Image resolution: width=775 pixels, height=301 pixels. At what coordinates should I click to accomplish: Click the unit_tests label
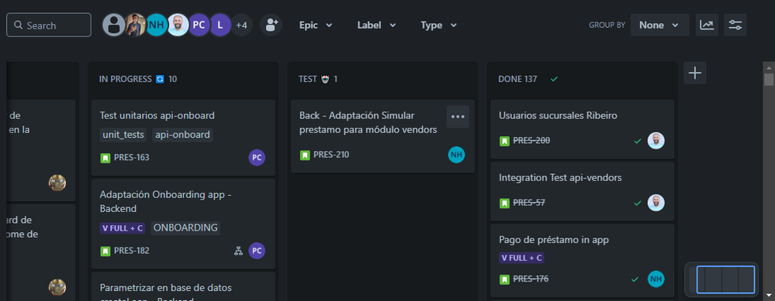pyautogui.click(x=123, y=135)
